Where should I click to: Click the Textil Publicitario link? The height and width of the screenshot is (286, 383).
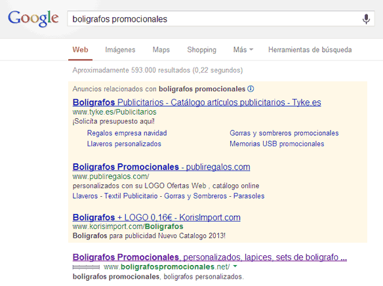(x=131, y=196)
